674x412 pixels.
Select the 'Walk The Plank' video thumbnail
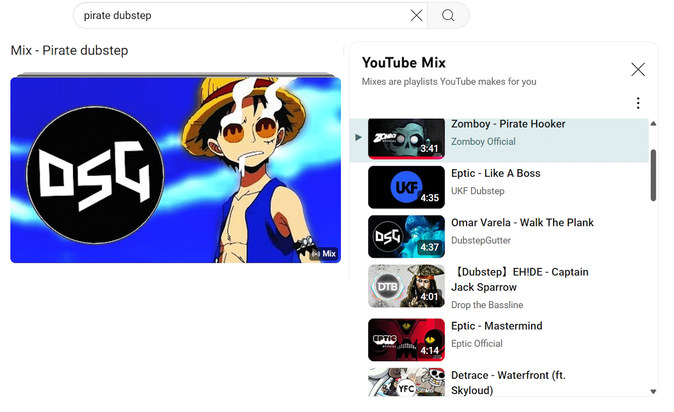(x=406, y=237)
